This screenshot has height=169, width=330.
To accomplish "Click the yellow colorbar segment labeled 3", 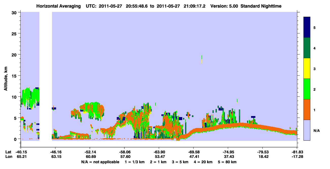I will [x=307, y=68].
